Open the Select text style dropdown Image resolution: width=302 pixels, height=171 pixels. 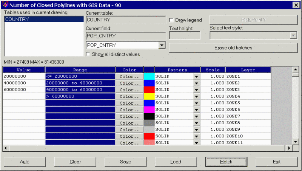tap(293, 35)
